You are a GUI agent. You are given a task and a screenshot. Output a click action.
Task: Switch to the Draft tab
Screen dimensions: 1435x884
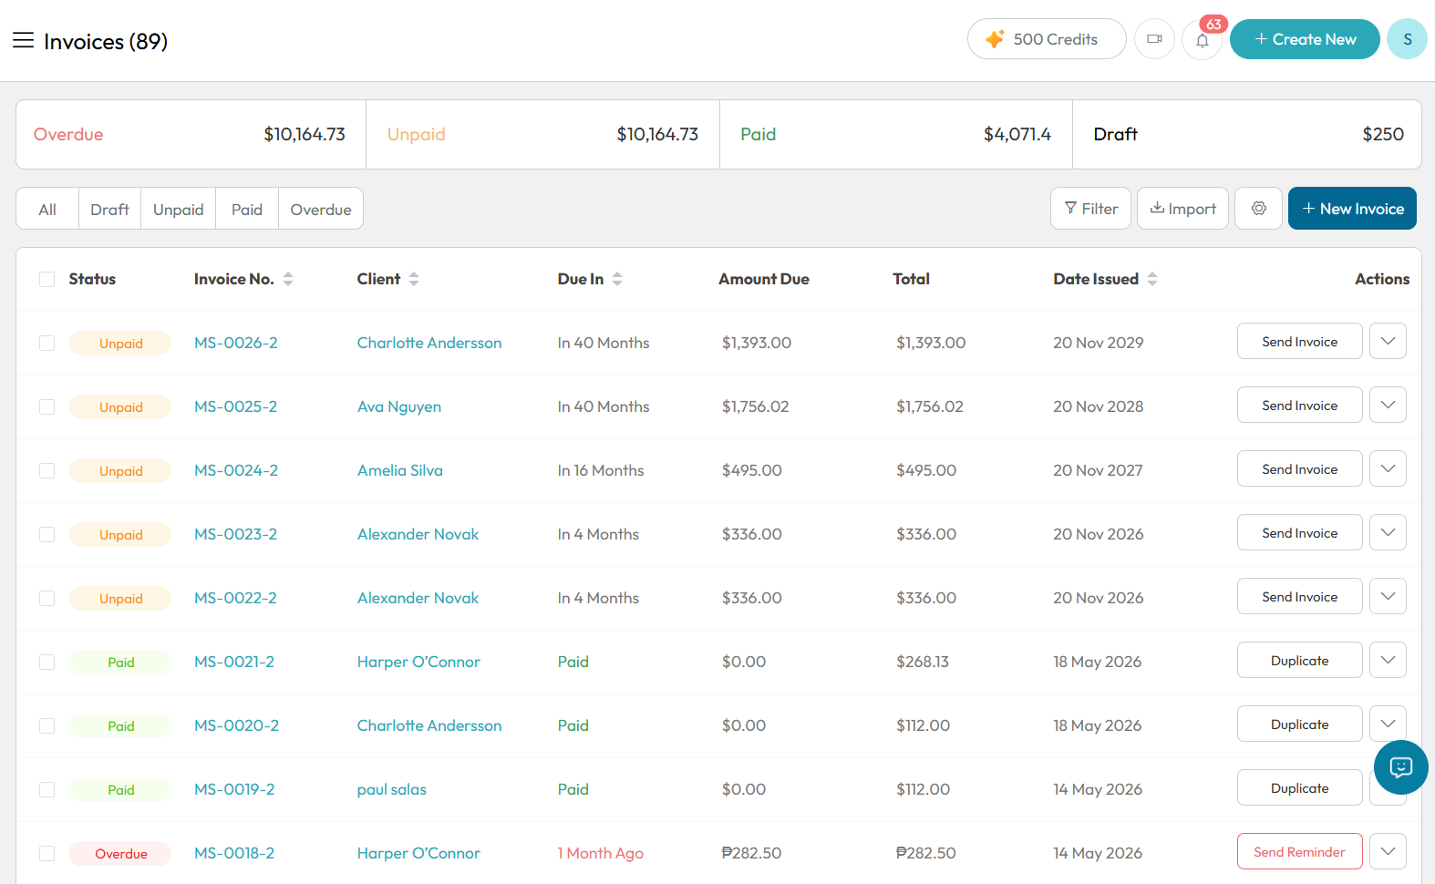[x=109, y=209]
